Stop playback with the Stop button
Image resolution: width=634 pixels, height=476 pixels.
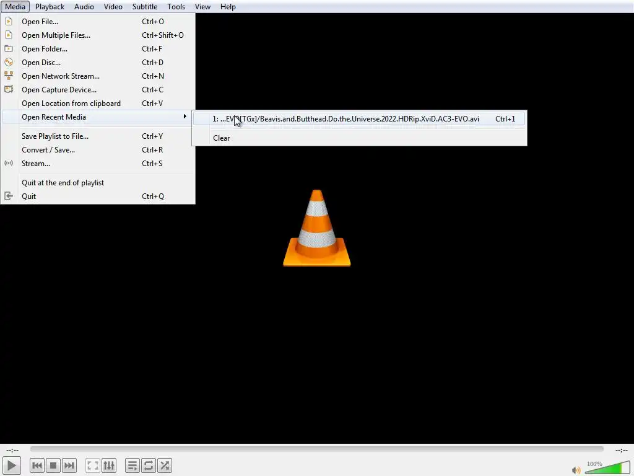pos(53,465)
